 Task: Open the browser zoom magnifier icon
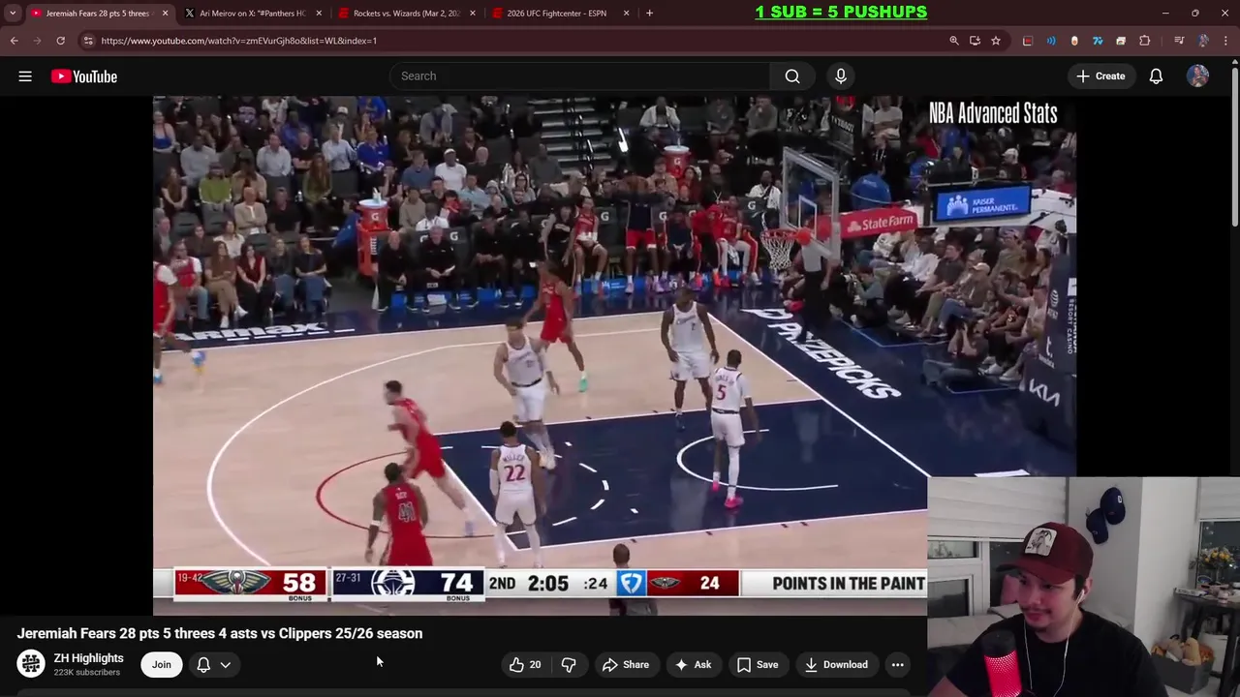954,41
